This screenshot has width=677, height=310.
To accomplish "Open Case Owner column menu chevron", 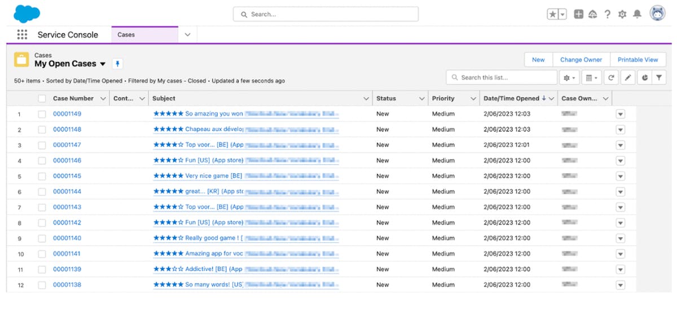I will [x=606, y=98].
